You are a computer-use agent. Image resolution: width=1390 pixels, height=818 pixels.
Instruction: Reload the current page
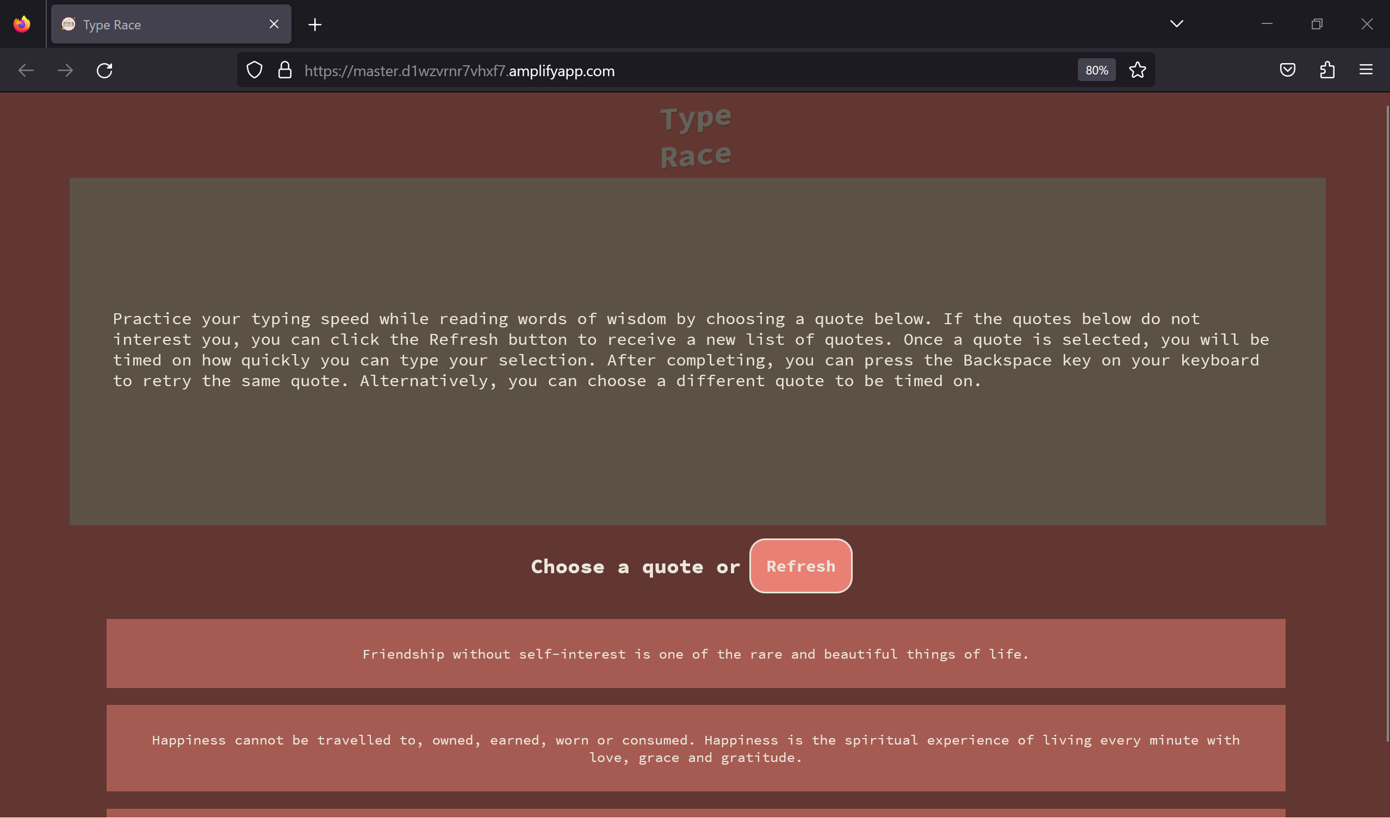[104, 71]
